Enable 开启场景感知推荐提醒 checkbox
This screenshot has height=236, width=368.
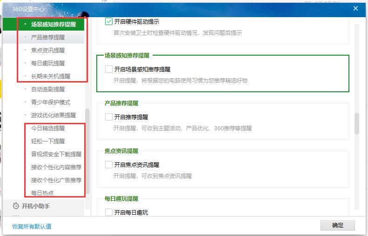109,69
